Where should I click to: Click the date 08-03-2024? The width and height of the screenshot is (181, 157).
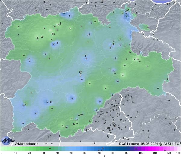149,144
